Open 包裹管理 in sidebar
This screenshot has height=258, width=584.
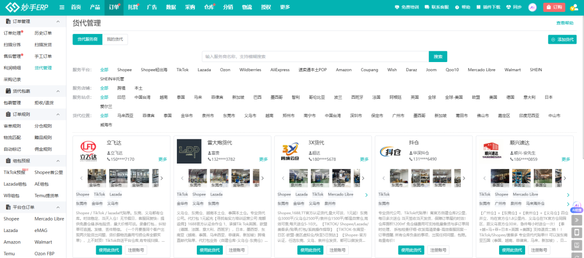tap(12, 103)
